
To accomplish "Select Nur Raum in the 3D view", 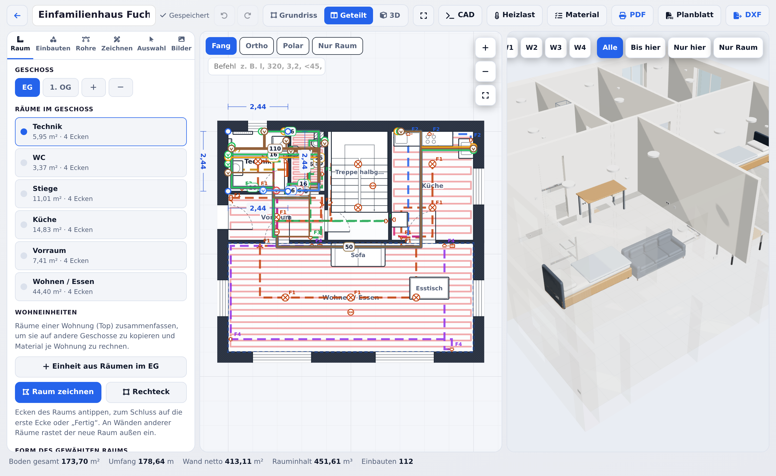I will coord(738,48).
